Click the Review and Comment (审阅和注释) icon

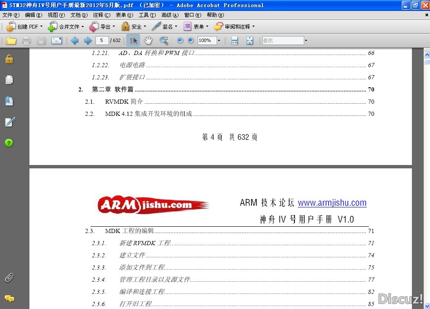pos(218,26)
